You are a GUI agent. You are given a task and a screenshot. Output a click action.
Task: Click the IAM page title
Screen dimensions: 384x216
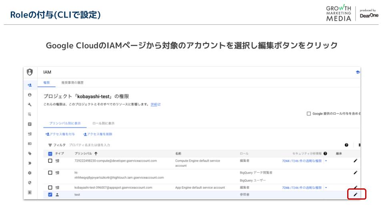(x=47, y=72)
